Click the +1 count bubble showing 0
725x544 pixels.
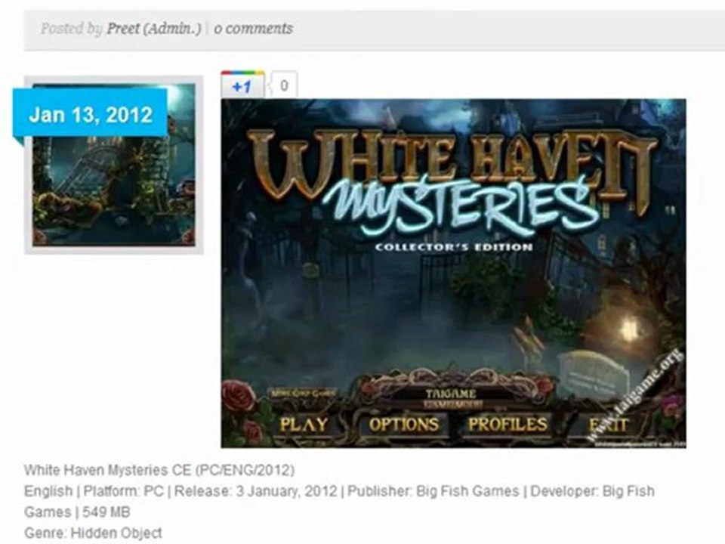pos(284,85)
